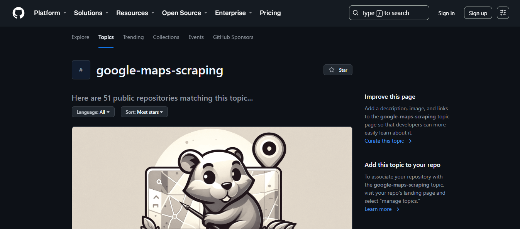Open the Language: All filter dropdown
This screenshot has width=520, height=229.
93,112
